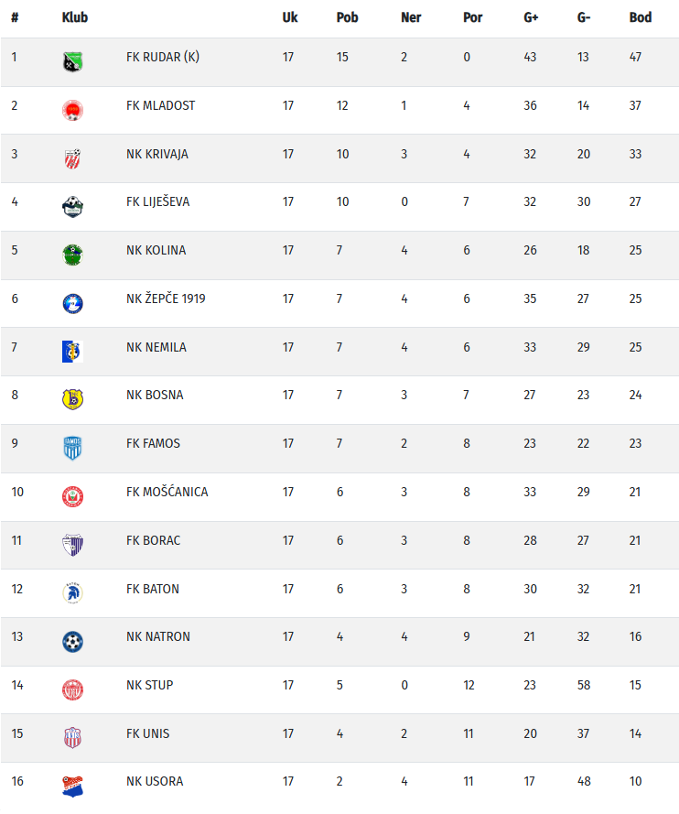The width and height of the screenshot is (679, 814).
Task: Open the NK STUP team link
Action: pyautogui.click(x=149, y=685)
